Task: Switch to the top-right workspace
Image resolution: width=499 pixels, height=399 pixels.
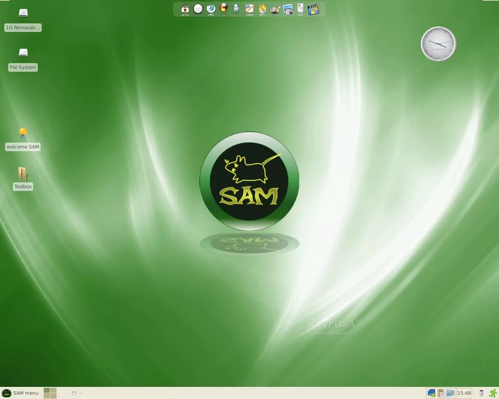Action: click(53, 390)
